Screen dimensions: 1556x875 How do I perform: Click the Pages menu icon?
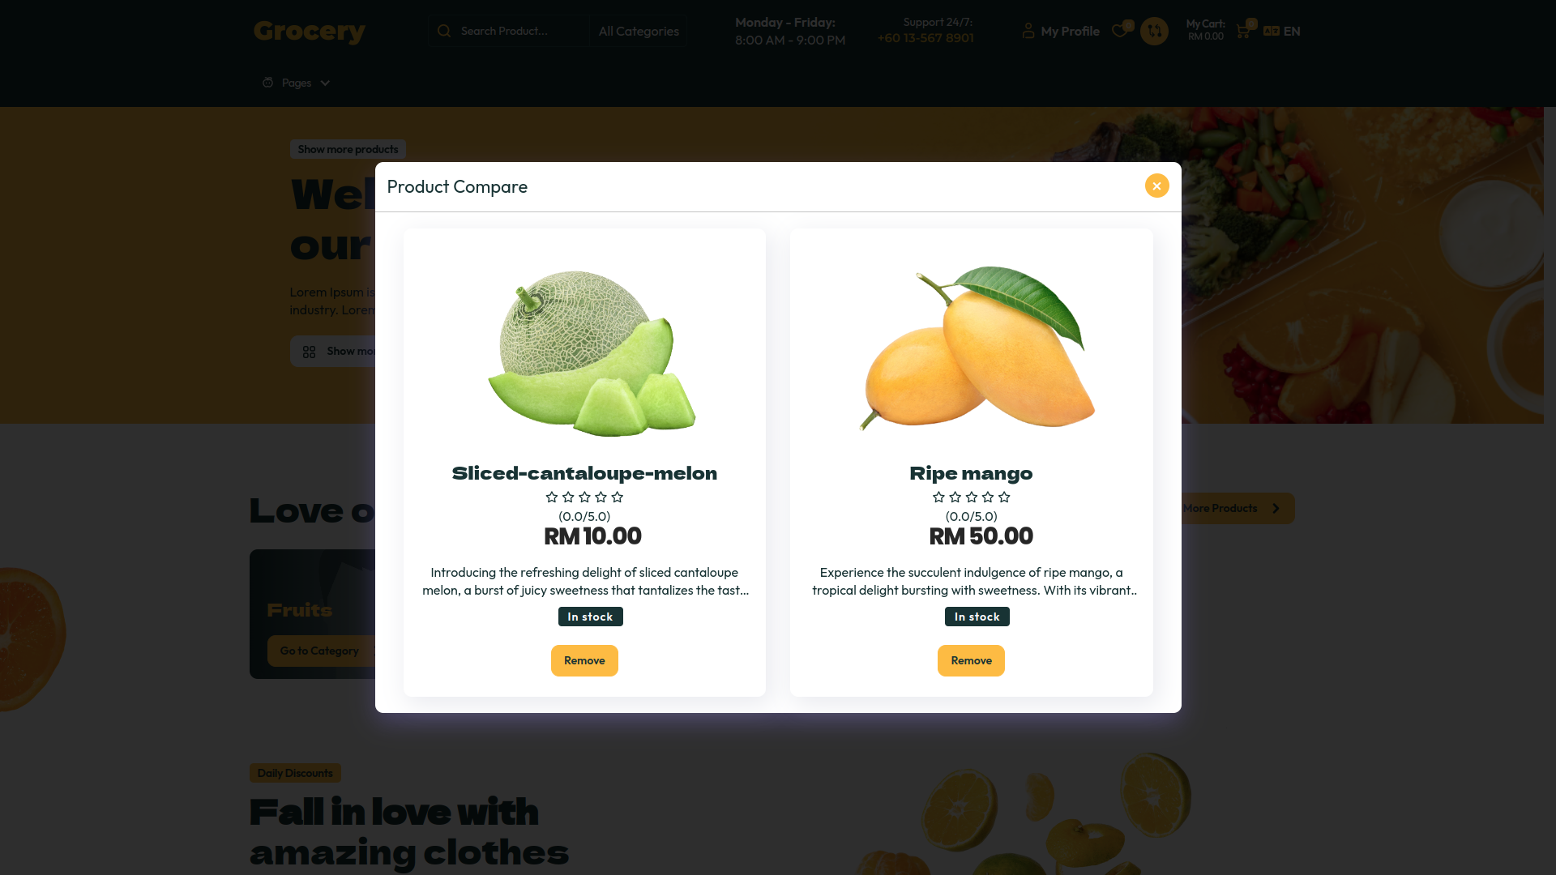click(267, 83)
